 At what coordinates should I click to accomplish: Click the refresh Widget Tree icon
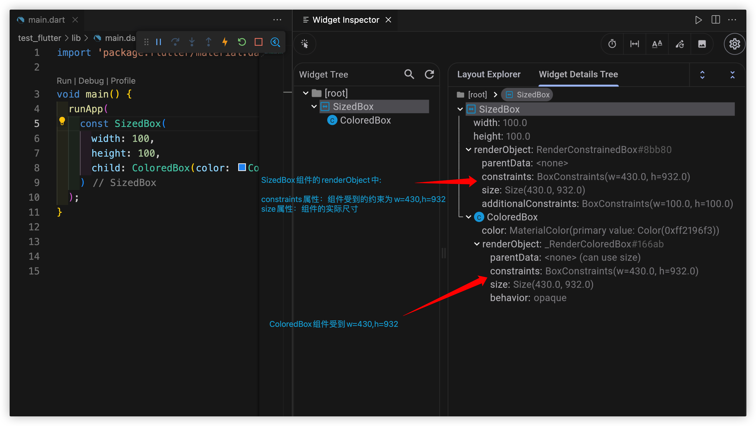tap(430, 75)
